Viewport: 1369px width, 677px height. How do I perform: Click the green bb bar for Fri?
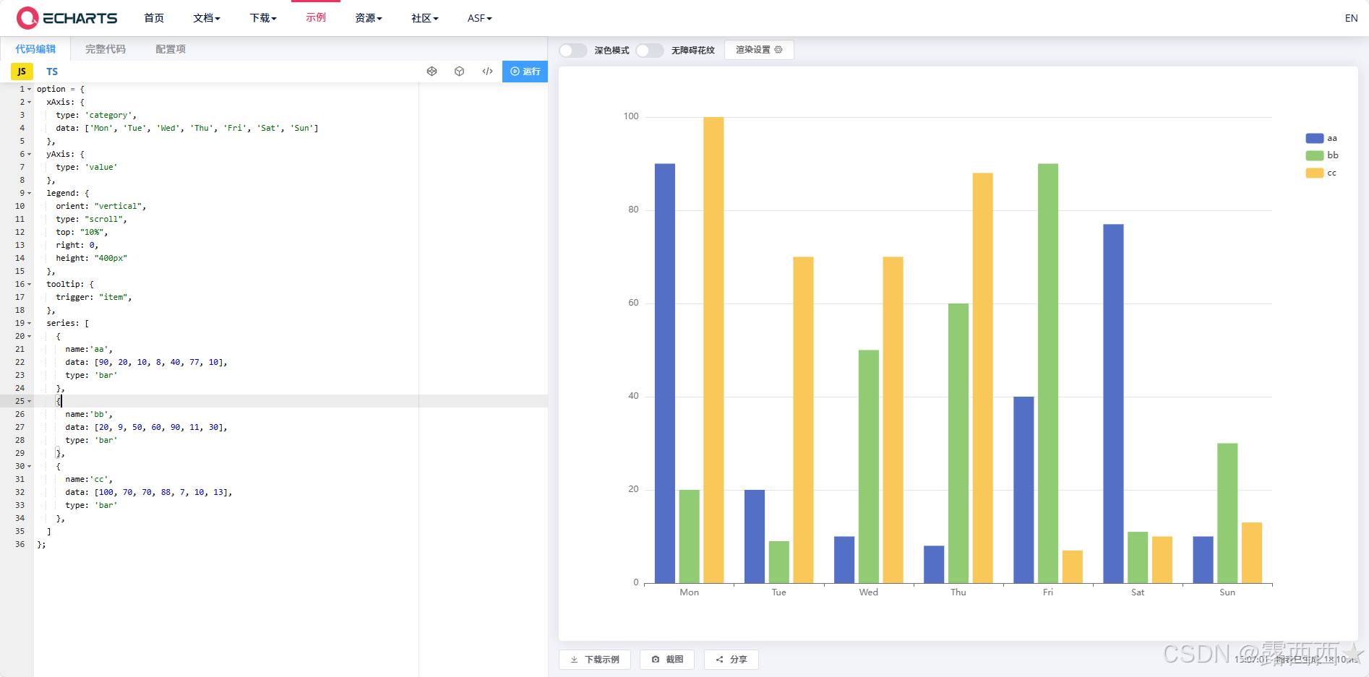pyautogui.click(x=1048, y=374)
